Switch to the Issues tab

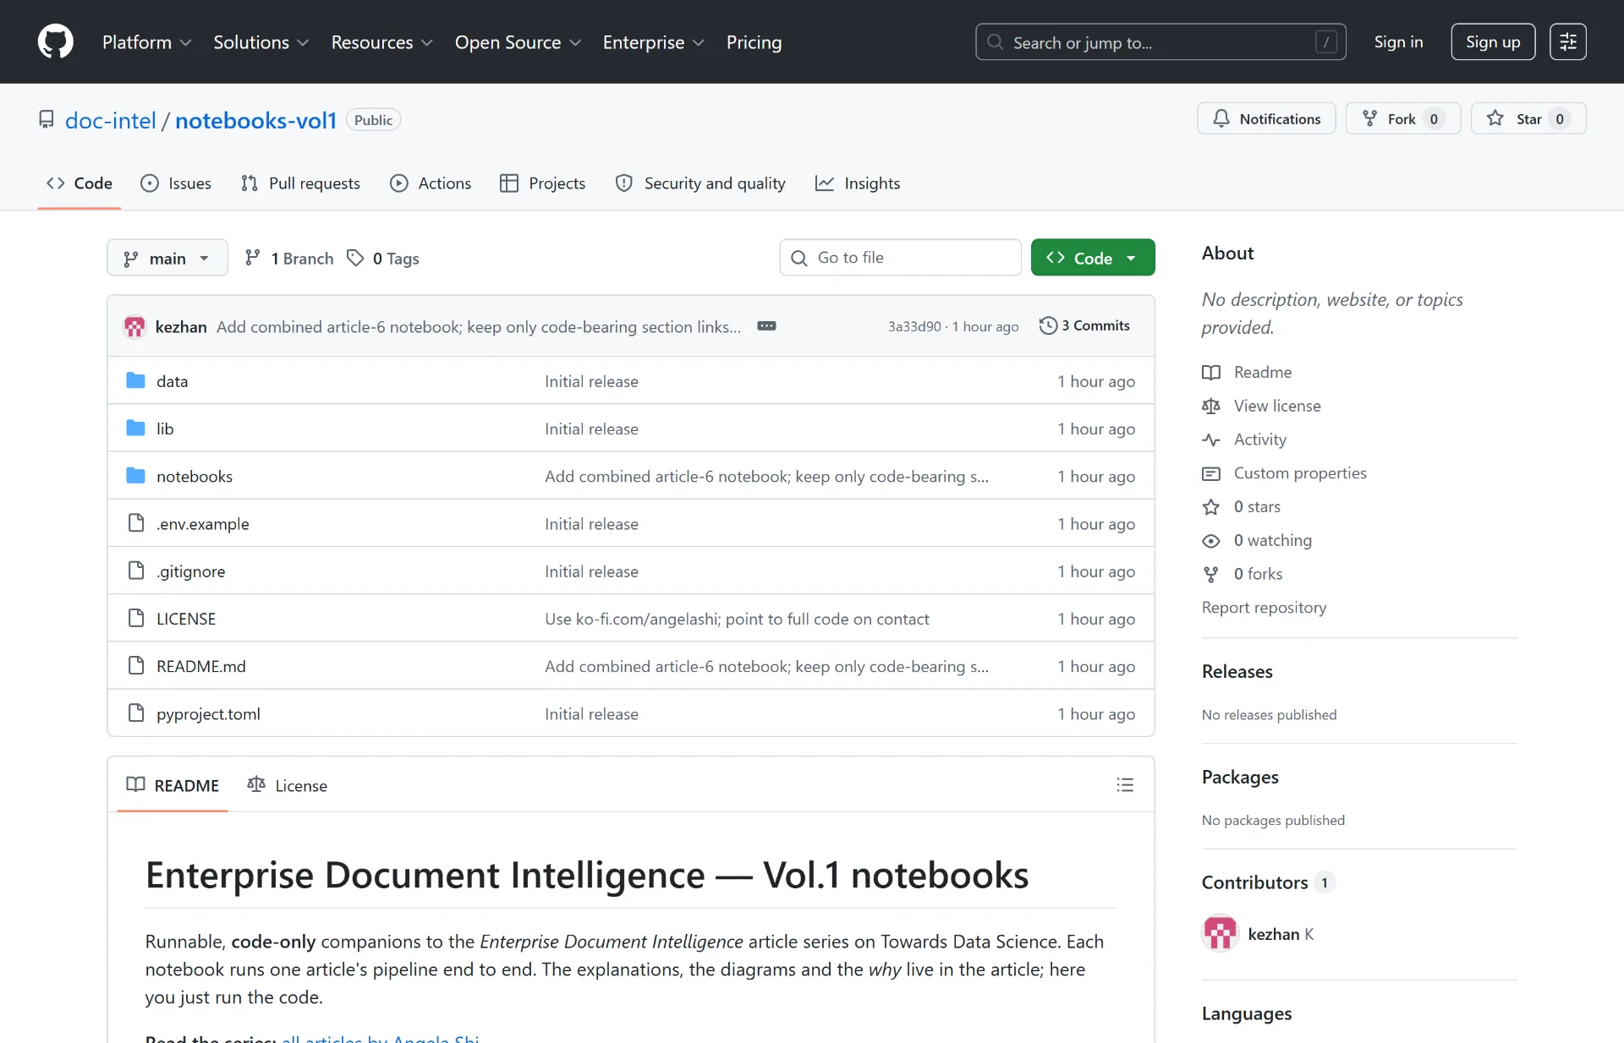(176, 183)
